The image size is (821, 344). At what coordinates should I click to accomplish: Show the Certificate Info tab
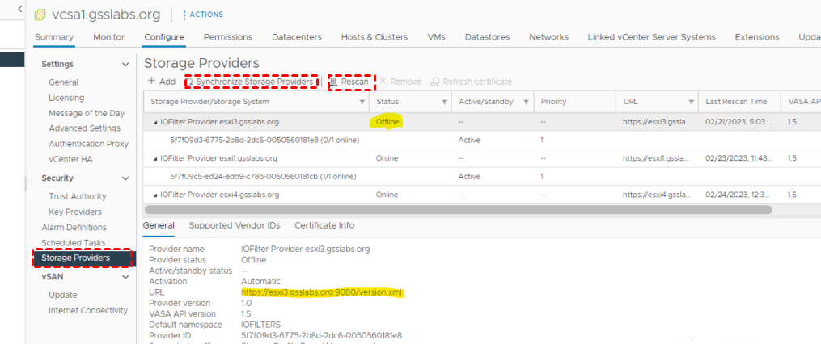pos(324,225)
